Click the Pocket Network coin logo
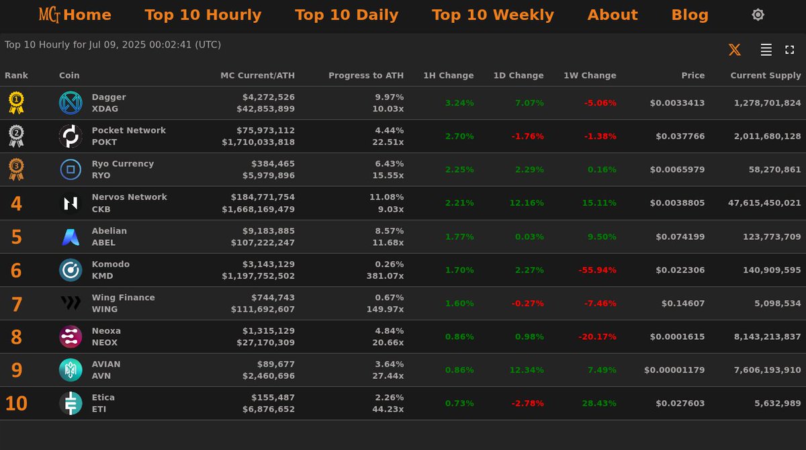This screenshot has width=806, height=450. (x=71, y=136)
